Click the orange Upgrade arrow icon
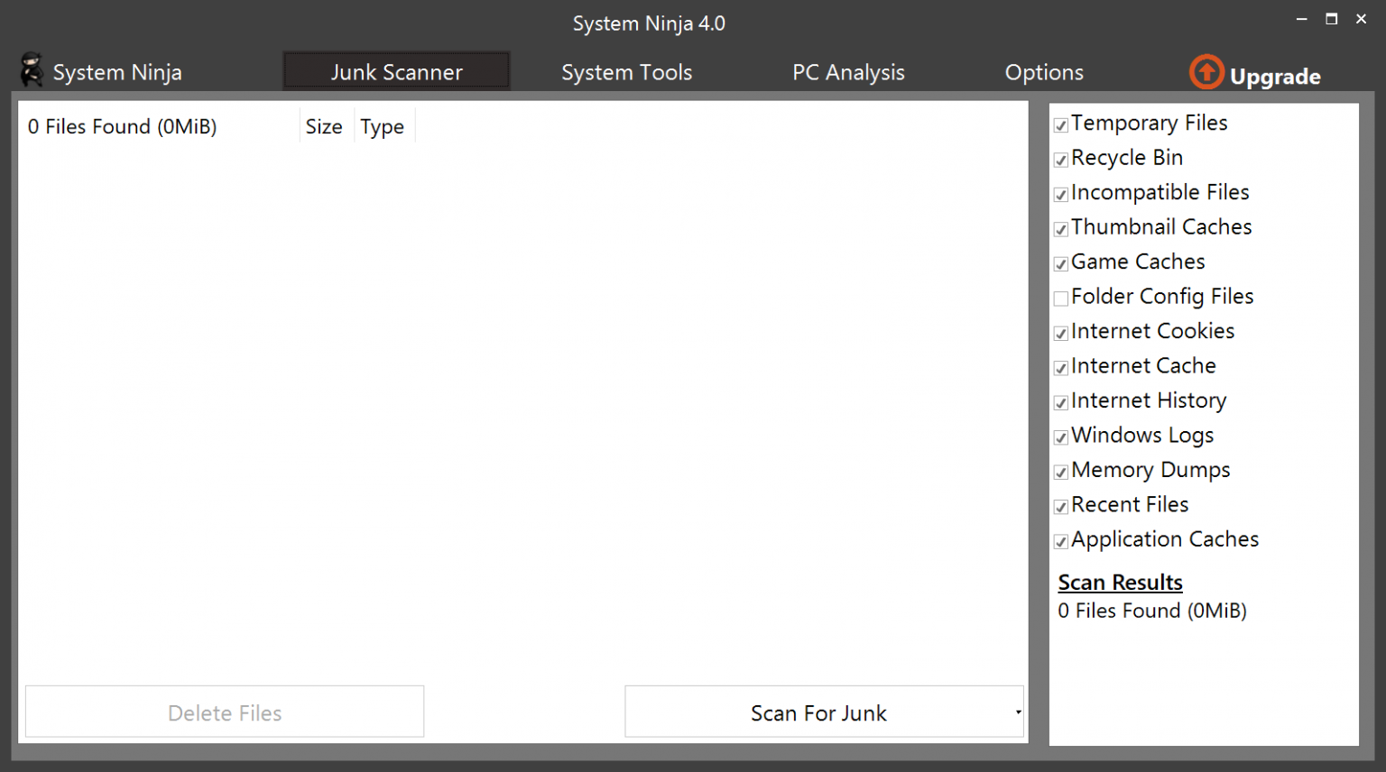Viewport: 1386px width, 772px height. (x=1206, y=72)
